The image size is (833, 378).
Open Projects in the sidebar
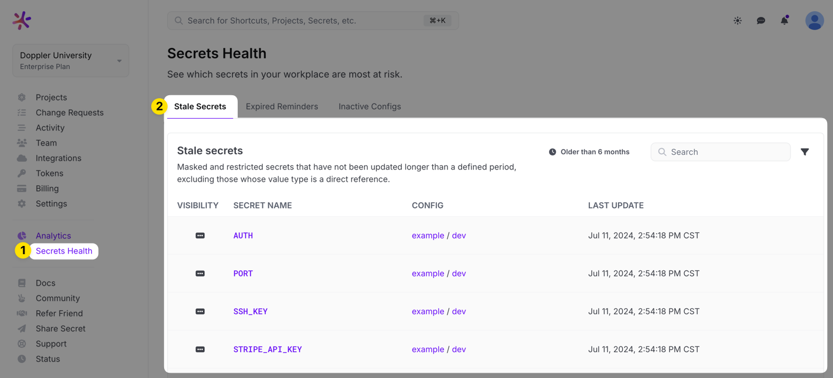pyautogui.click(x=51, y=98)
